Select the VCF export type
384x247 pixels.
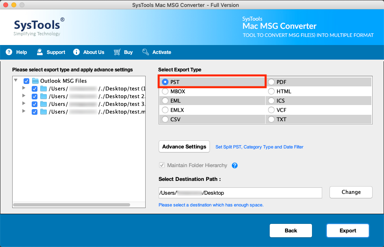click(x=271, y=110)
